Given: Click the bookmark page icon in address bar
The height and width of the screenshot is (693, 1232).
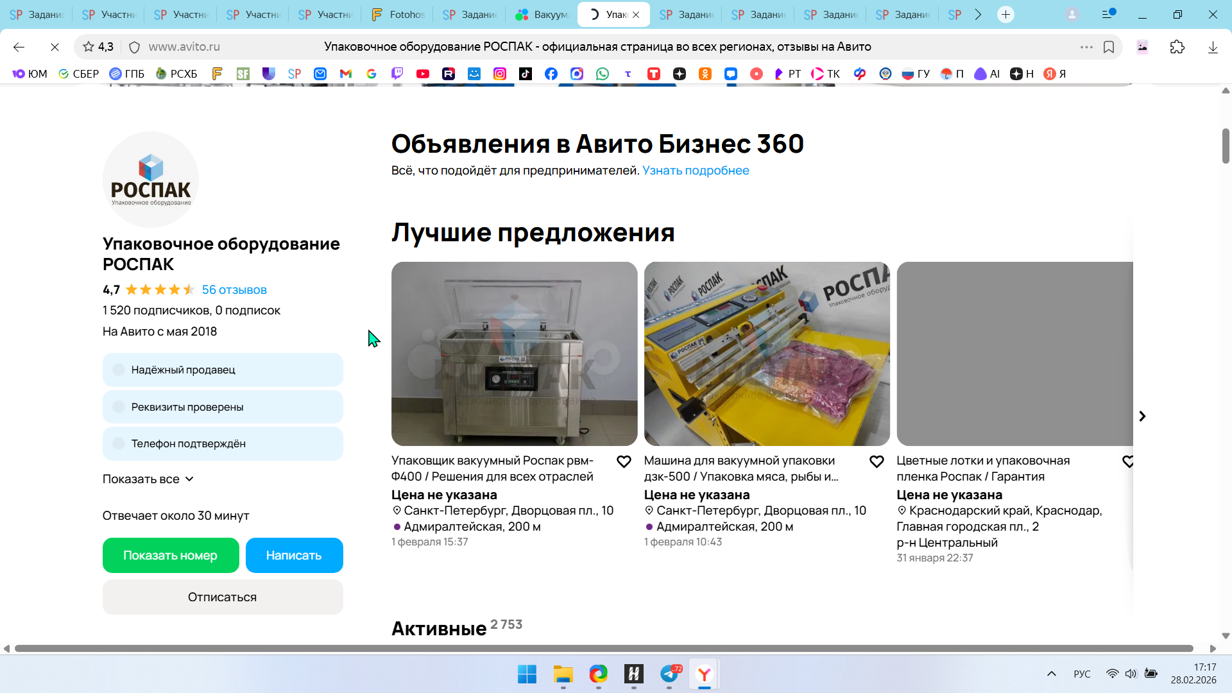Looking at the screenshot, I should tap(1109, 47).
